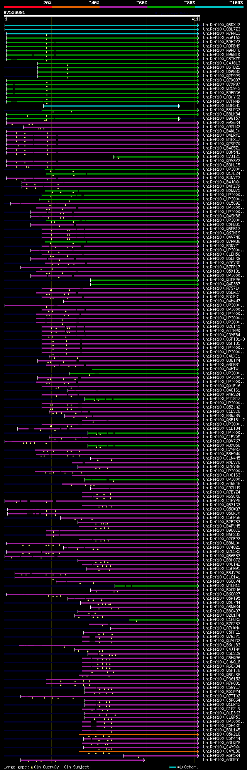Click label UniRef100_P41847
This screenshot has height=770, width=247.
point(222,399)
